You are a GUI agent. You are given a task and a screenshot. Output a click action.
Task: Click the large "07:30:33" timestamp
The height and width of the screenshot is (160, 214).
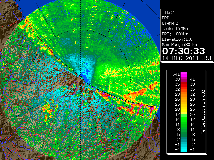pos(184,51)
